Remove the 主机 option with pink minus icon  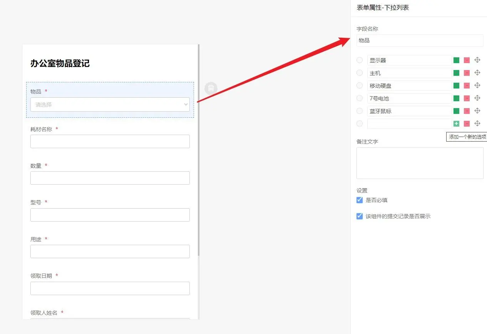coord(466,73)
